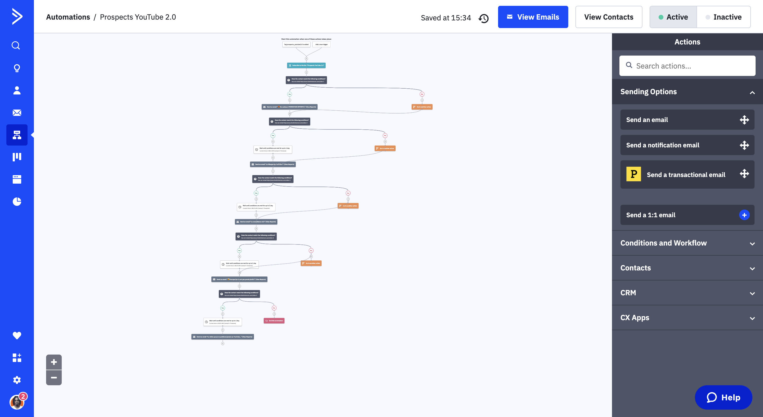Open the search icon in the sidebar
The width and height of the screenshot is (763, 417).
16,45
